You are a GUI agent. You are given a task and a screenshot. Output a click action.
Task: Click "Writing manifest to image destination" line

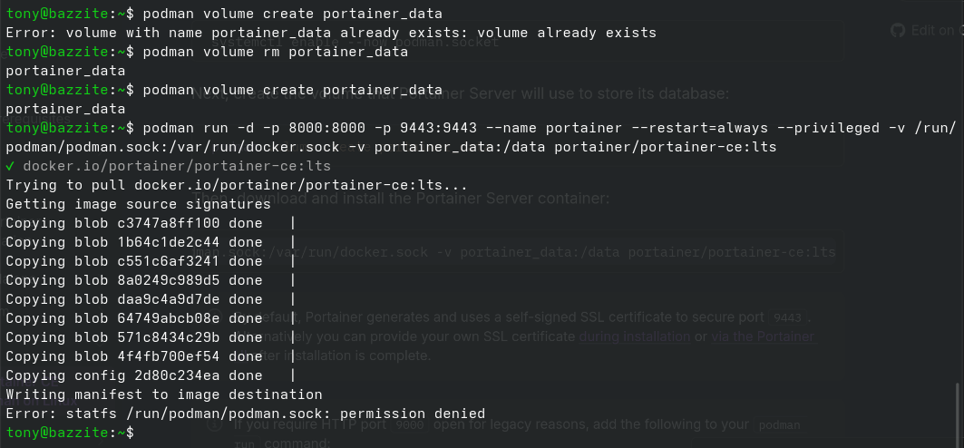pyautogui.click(x=163, y=394)
